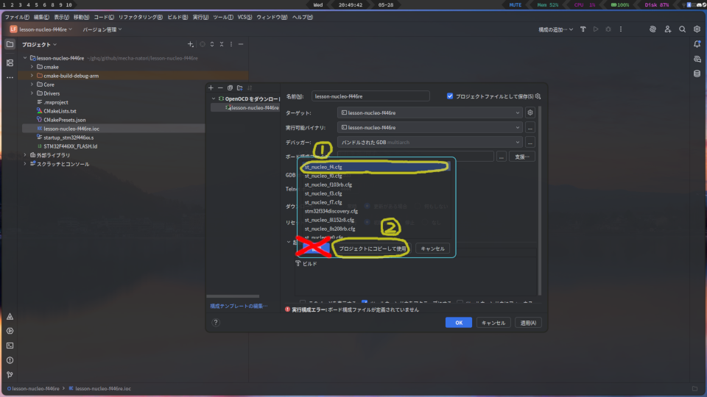Click the Debug bug icon in toolbar
Image resolution: width=707 pixels, height=397 pixels.
coord(608,29)
